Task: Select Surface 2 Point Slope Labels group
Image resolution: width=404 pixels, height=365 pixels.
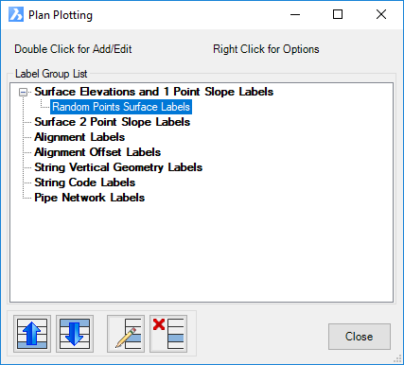Action: [x=113, y=122]
